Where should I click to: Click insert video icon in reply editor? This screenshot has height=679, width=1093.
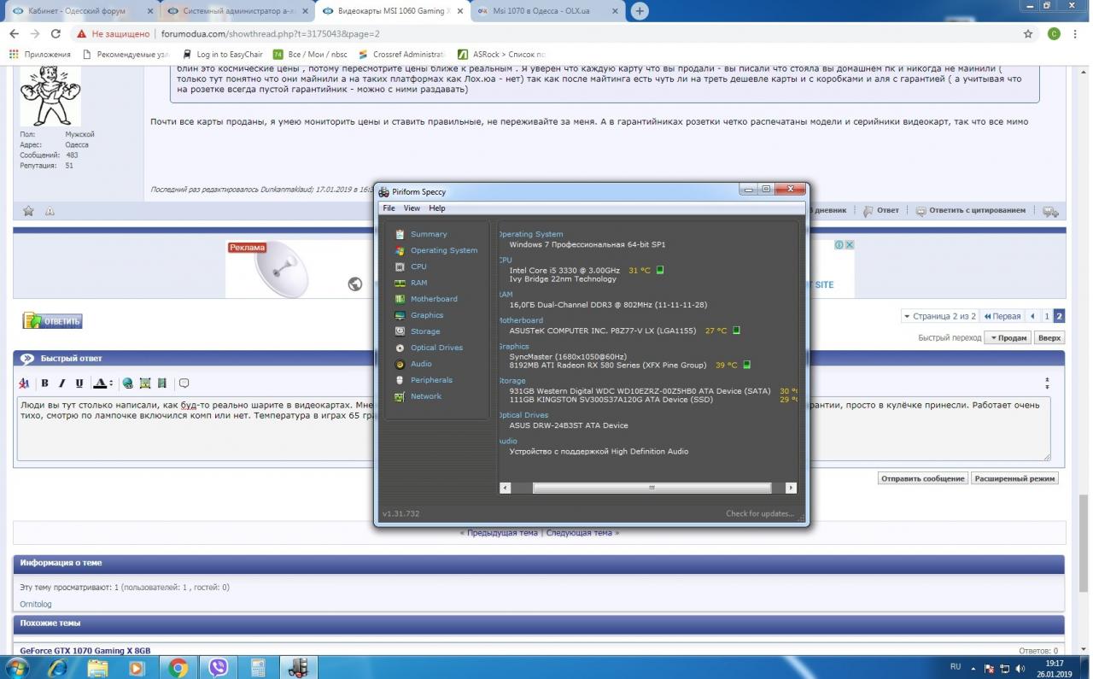point(161,383)
